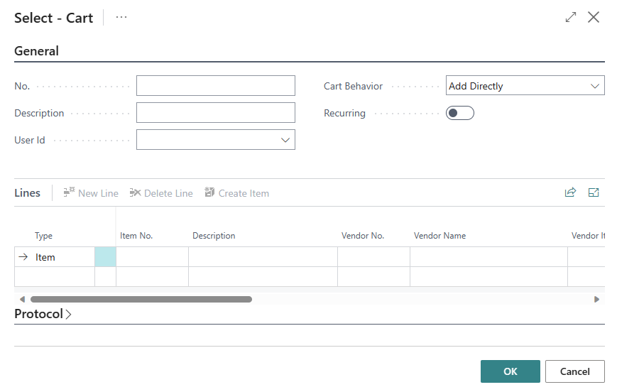
Task: Click the Delete Line action
Action: click(161, 193)
